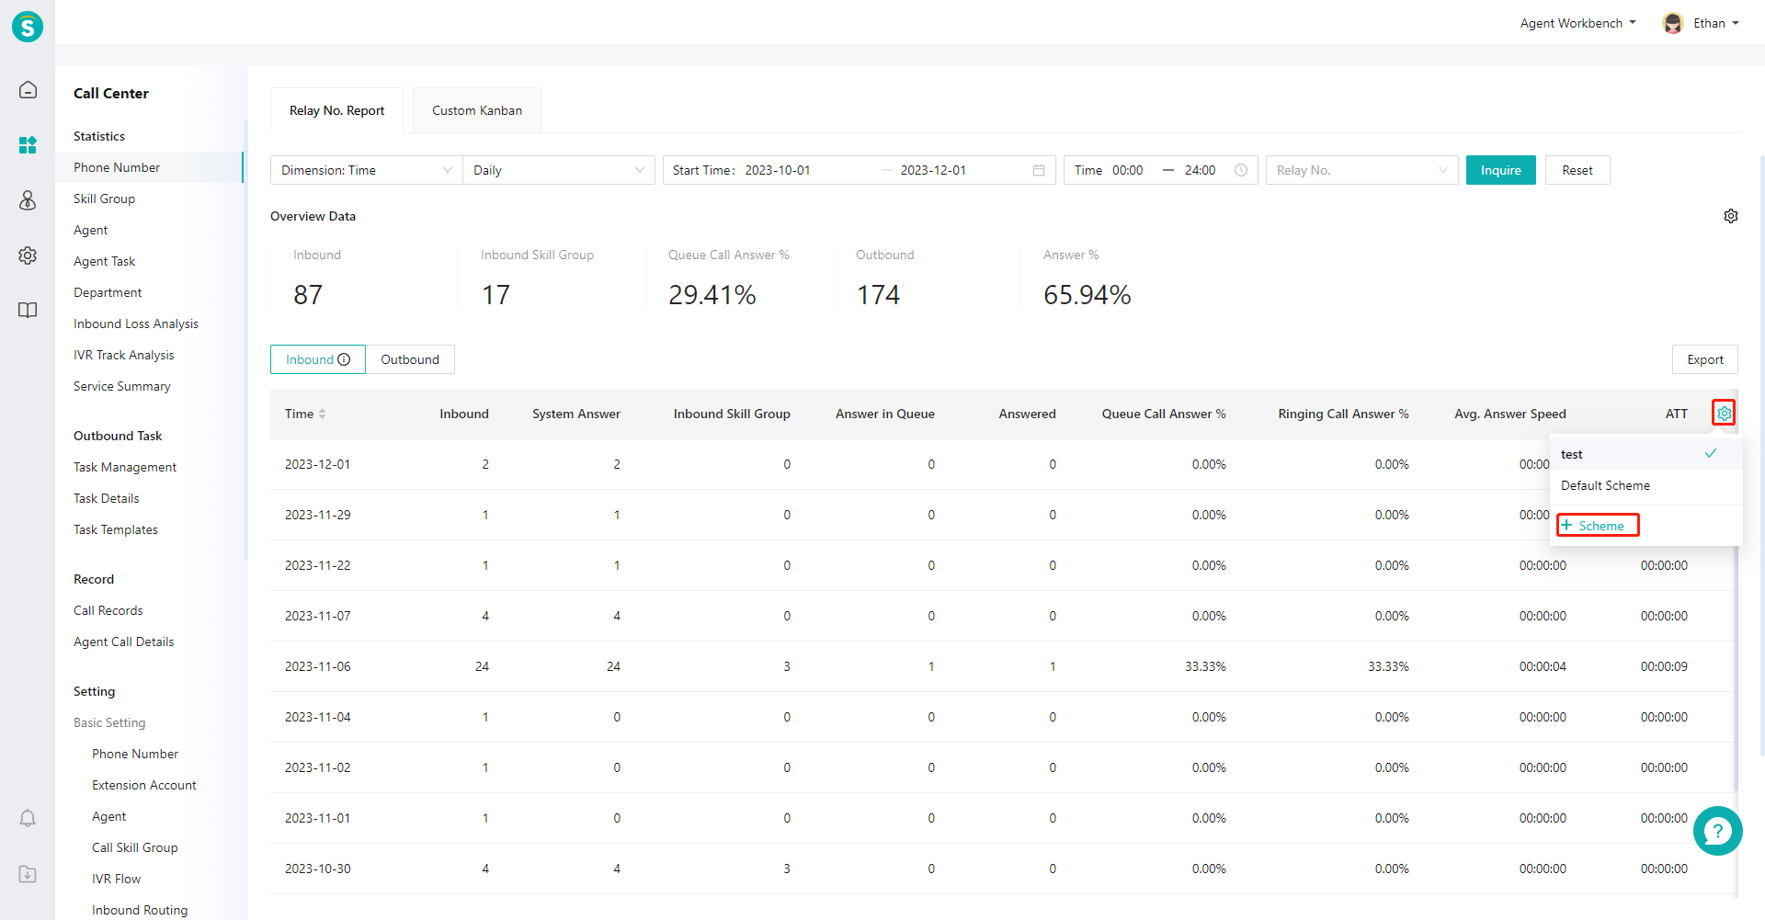Click the 00:00 start time field

coord(1128,170)
